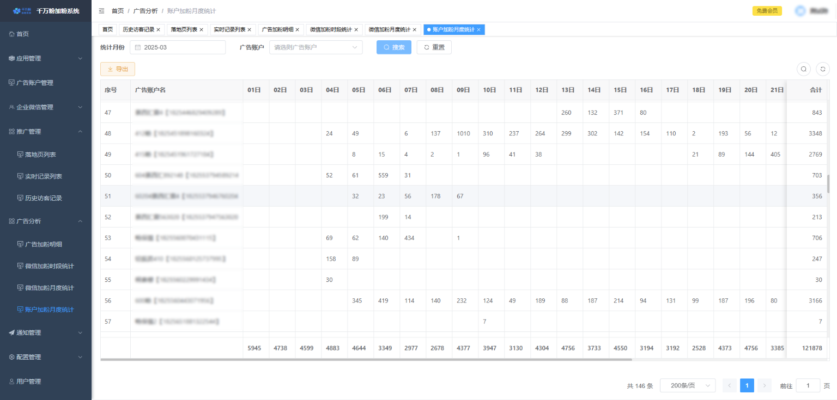Collapse sidebar using the hamburger icon
The image size is (837, 400).
(x=101, y=11)
